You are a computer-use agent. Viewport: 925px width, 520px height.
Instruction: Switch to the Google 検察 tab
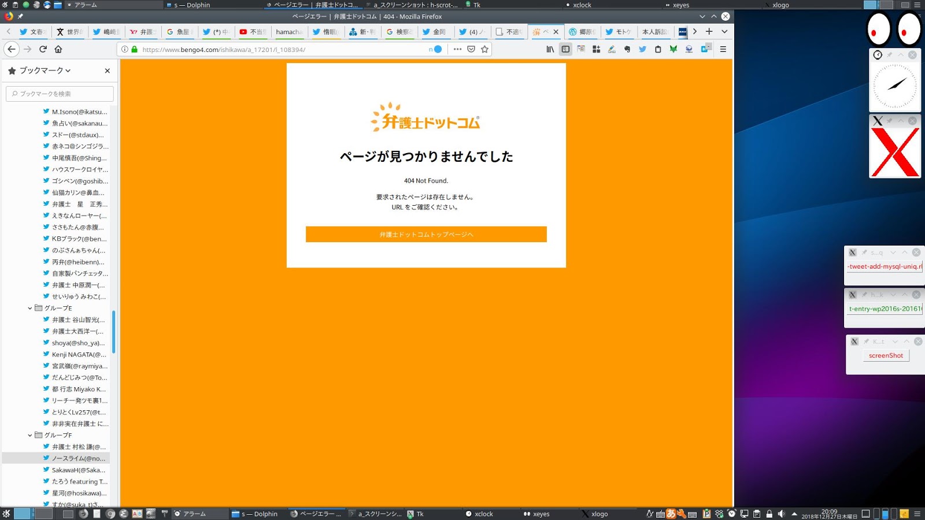coord(399,32)
